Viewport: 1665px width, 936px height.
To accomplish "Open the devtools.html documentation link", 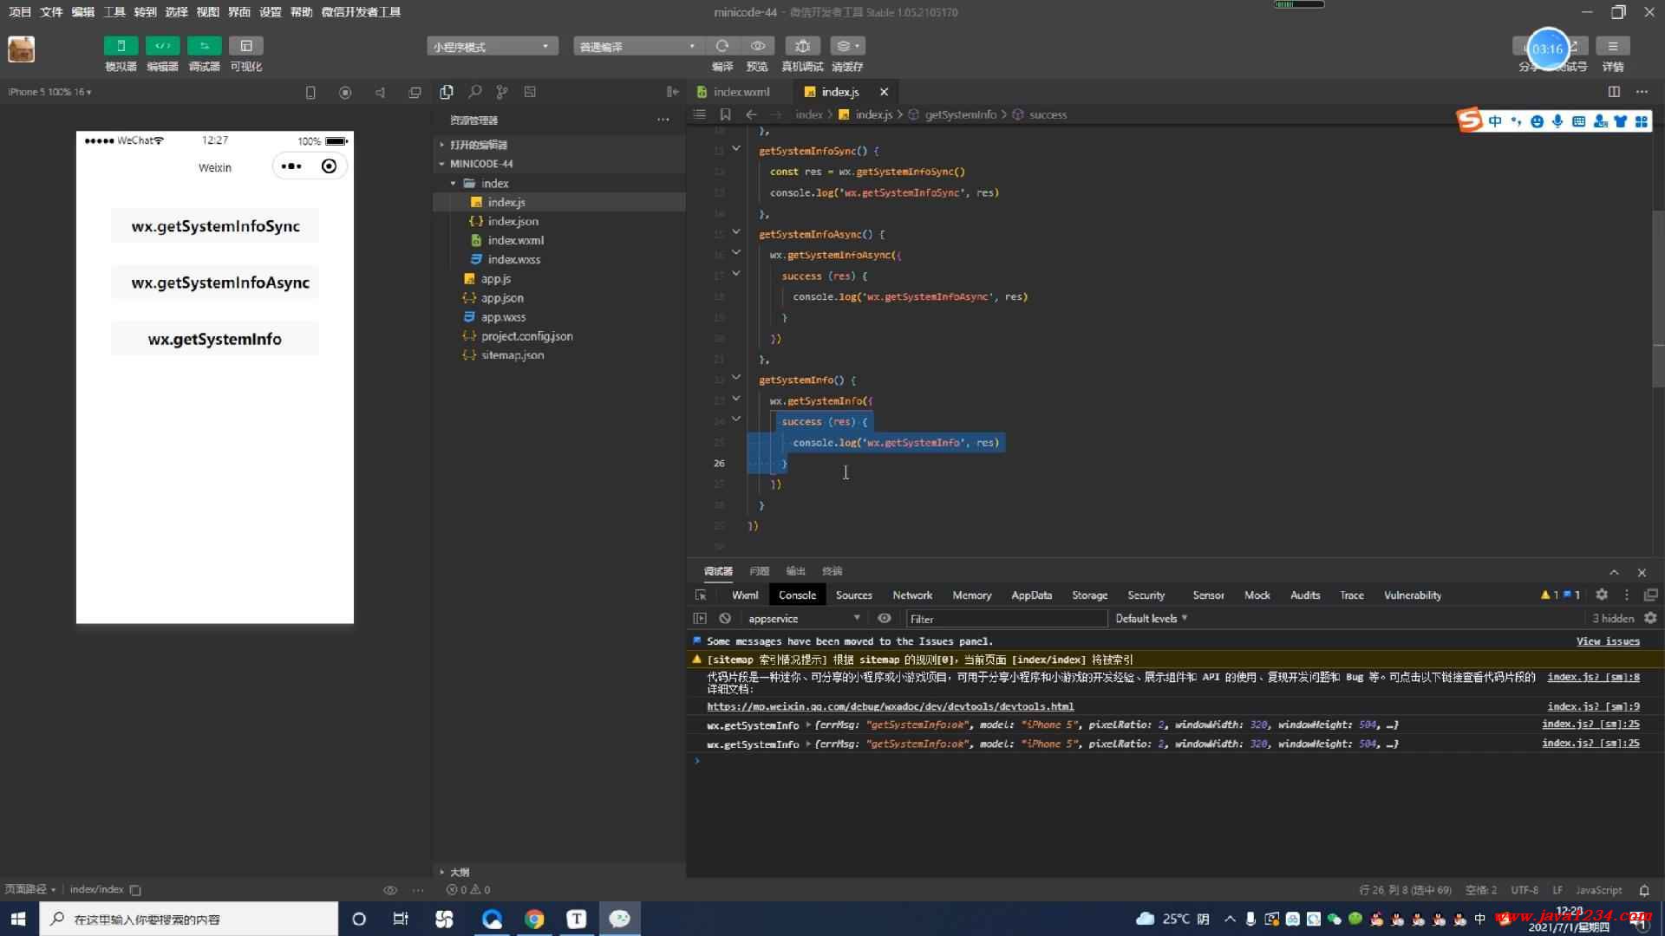I will [891, 706].
